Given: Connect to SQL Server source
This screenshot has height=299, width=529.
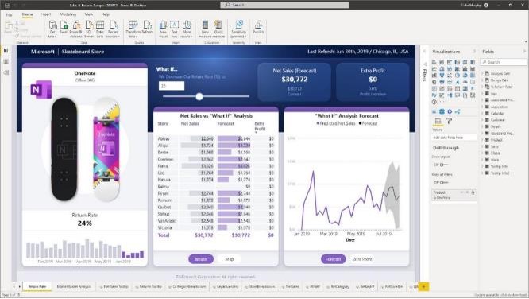Looking at the screenshot, I should click(89, 29).
